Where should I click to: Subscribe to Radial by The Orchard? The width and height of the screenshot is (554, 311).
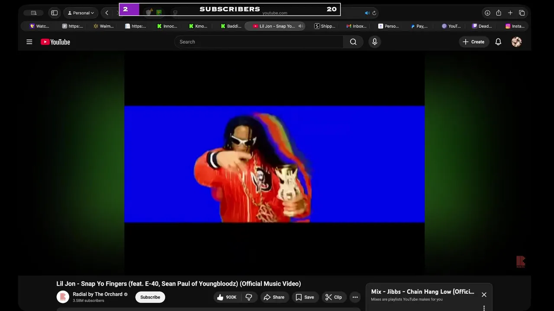tap(150, 297)
